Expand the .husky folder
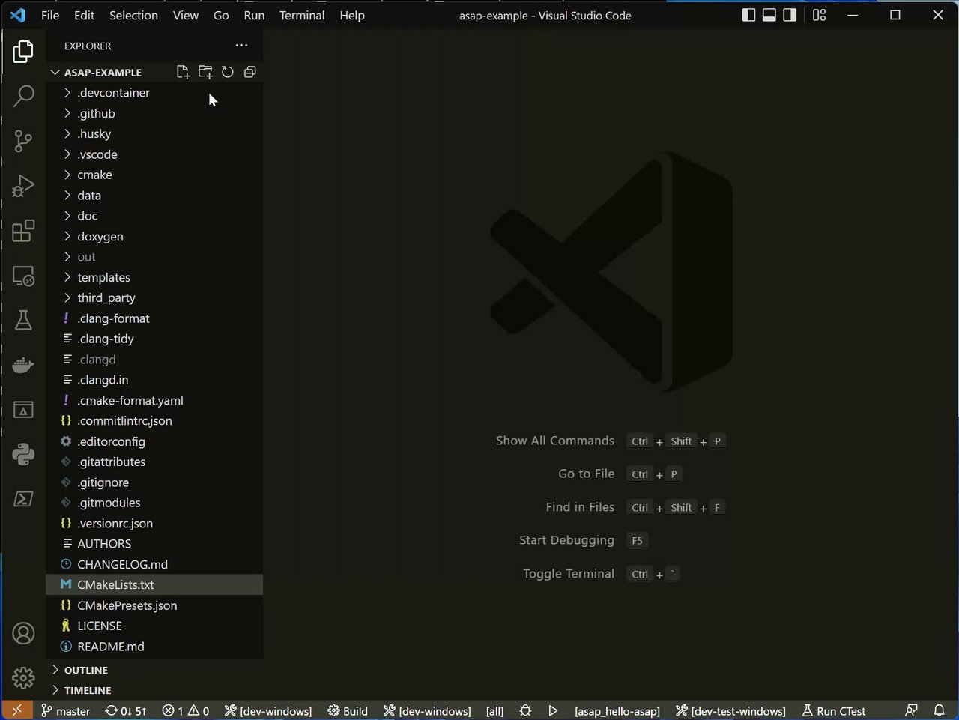 (154, 133)
